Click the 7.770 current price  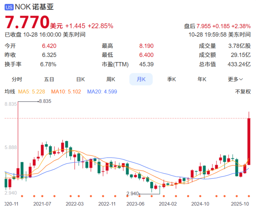click(x=27, y=22)
